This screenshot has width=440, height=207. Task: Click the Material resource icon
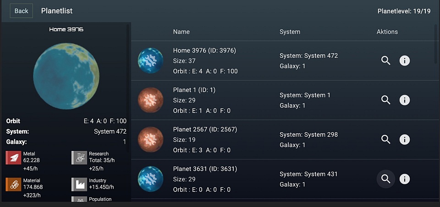tap(13, 184)
